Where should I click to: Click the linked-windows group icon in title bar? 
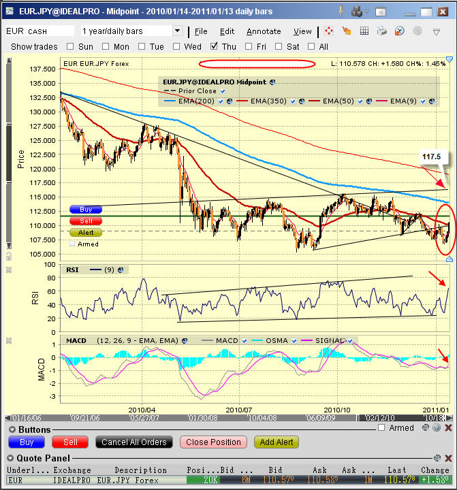(356, 12)
